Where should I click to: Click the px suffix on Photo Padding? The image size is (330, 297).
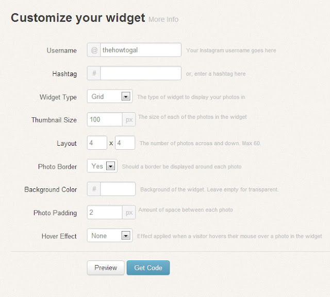pos(129,213)
